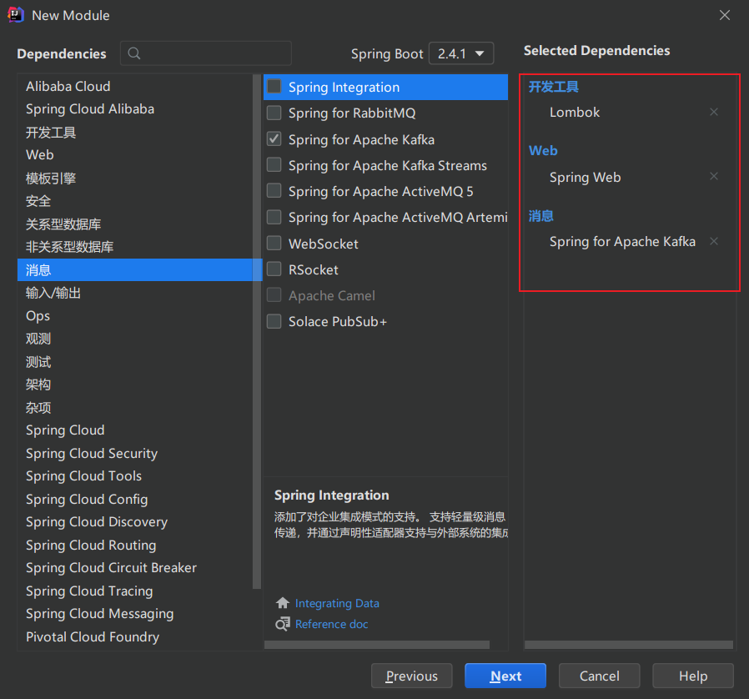Select the Ops category
This screenshot has width=749, height=699.
point(135,316)
